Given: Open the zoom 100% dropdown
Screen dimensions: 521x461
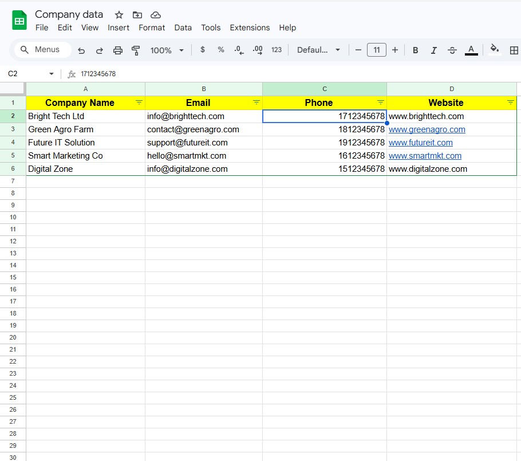Looking at the screenshot, I should point(167,50).
